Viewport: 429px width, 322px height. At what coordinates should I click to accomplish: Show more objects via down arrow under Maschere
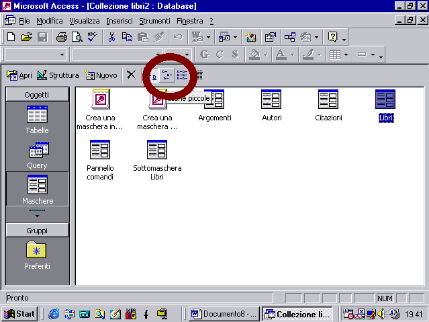(37, 214)
